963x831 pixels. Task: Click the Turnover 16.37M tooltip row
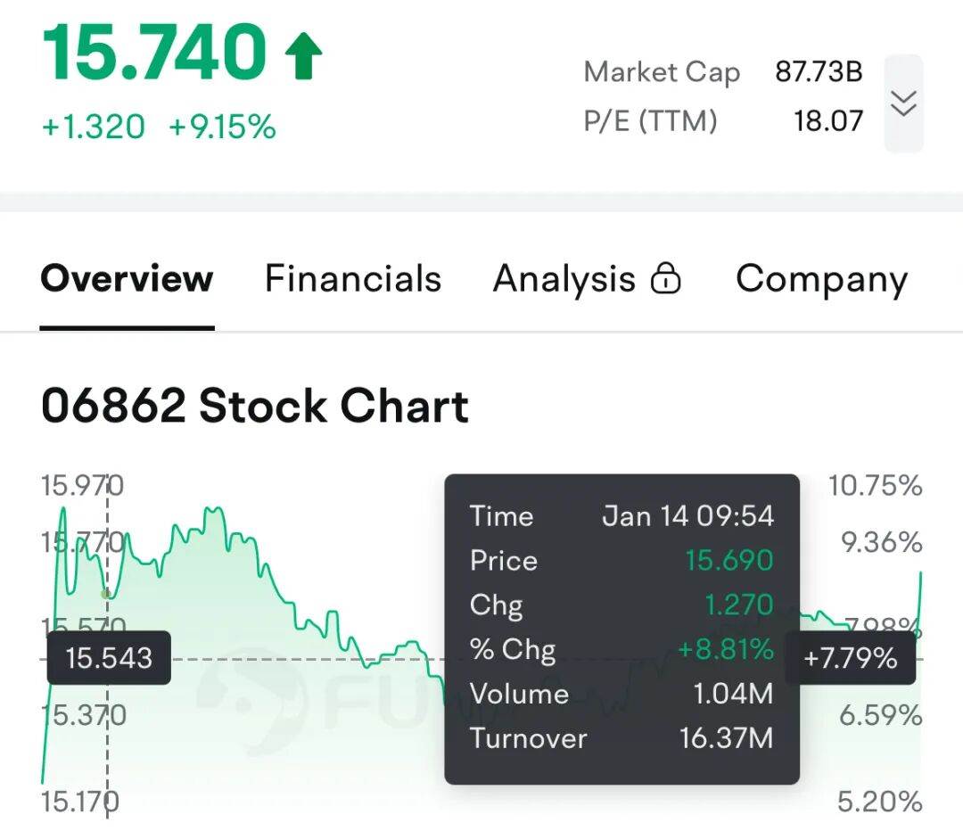(621, 738)
